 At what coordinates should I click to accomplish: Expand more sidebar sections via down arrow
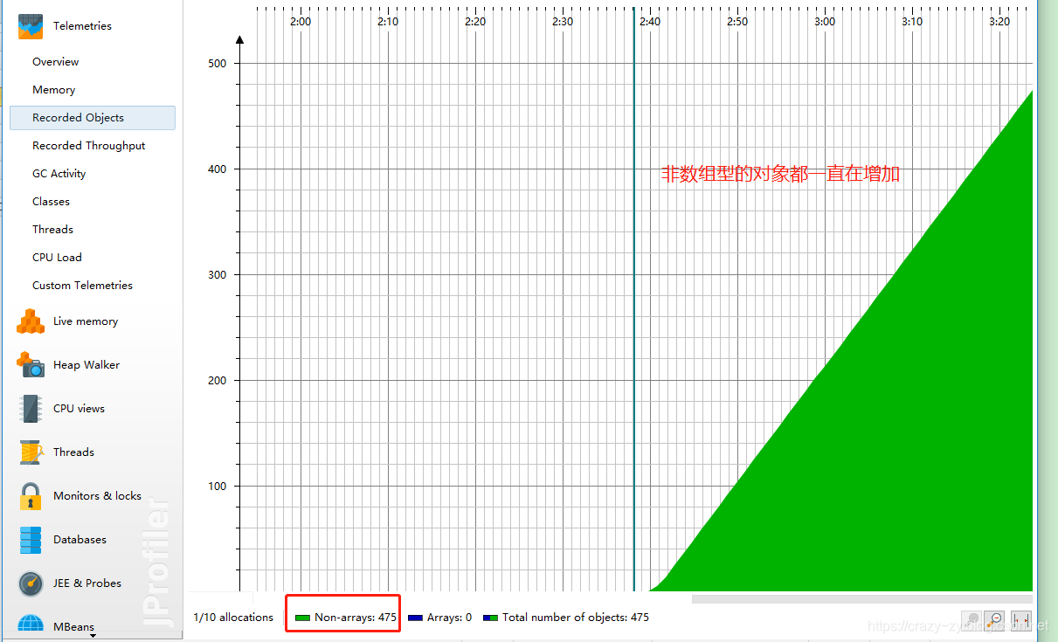click(x=93, y=637)
